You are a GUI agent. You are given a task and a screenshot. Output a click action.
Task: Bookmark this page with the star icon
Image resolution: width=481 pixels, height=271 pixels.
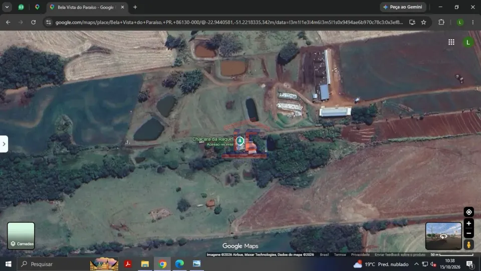(x=424, y=22)
